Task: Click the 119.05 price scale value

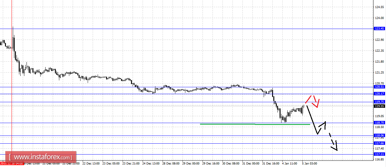Action: pos(379,116)
